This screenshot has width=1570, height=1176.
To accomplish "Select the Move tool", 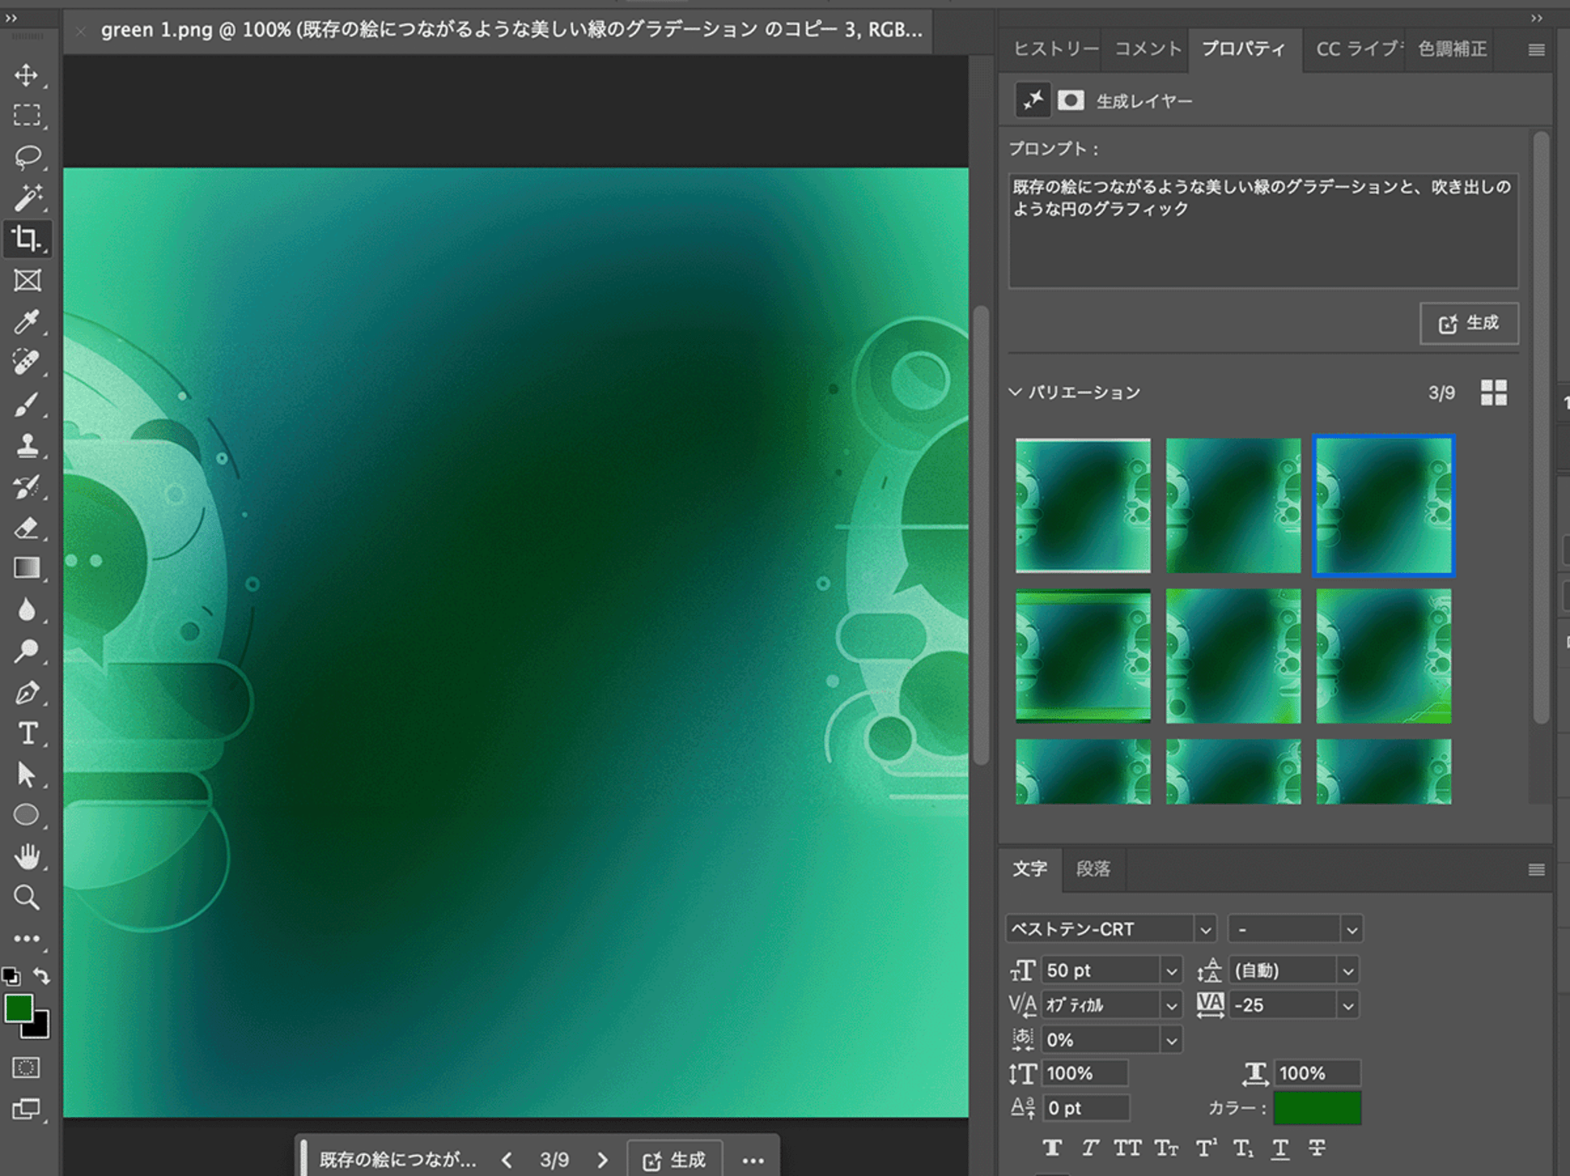I will [x=27, y=75].
